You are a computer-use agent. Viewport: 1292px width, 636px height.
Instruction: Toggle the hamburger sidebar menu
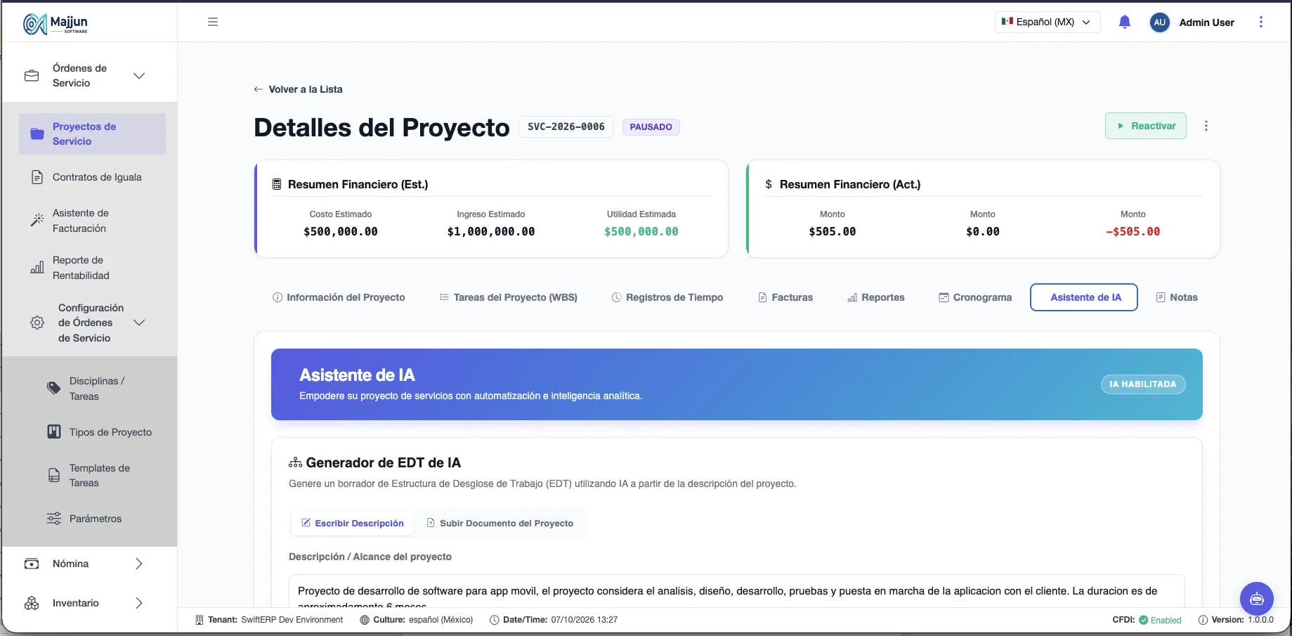(x=213, y=22)
